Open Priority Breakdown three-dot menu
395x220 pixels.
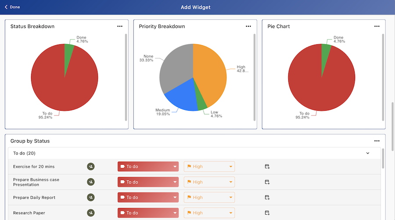(x=248, y=26)
